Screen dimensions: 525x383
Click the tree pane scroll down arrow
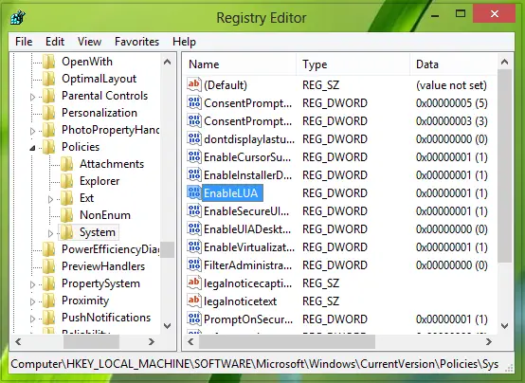click(x=168, y=325)
